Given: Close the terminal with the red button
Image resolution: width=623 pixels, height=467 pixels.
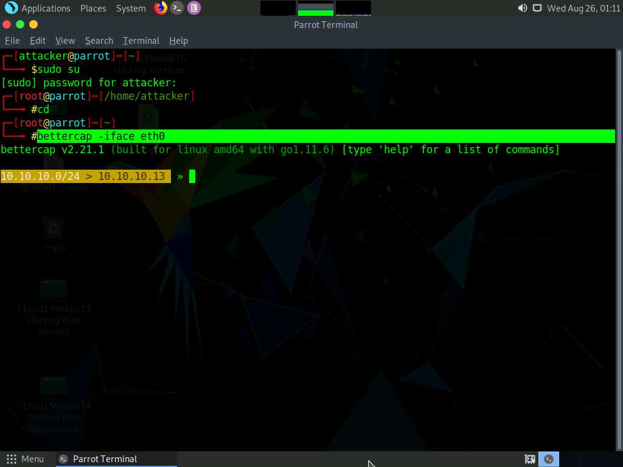Looking at the screenshot, I should [7, 24].
